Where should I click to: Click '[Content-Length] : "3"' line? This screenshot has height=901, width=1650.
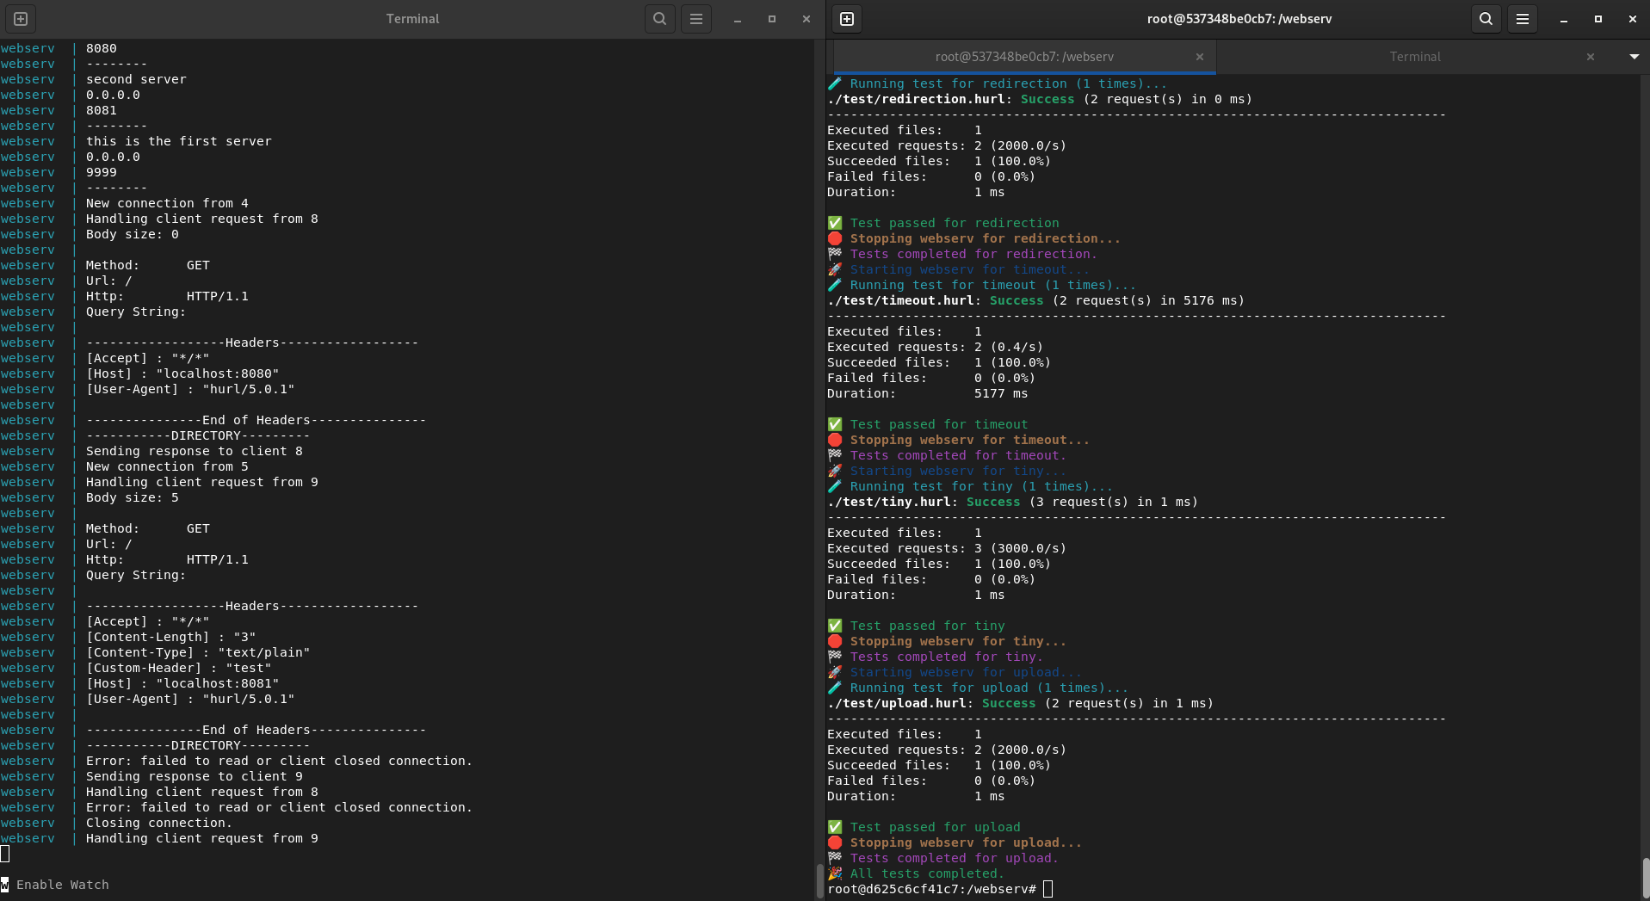click(170, 637)
